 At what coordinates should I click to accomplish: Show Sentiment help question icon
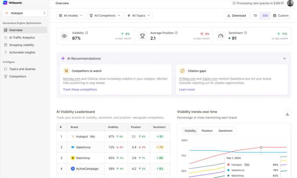click(245, 33)
